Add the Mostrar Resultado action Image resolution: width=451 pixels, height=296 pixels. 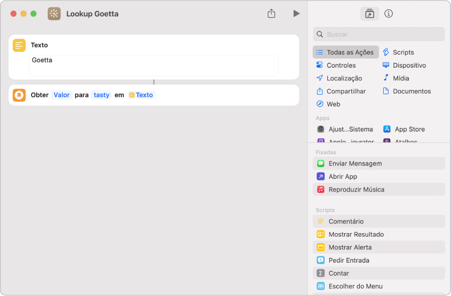(x=378, y=234)
